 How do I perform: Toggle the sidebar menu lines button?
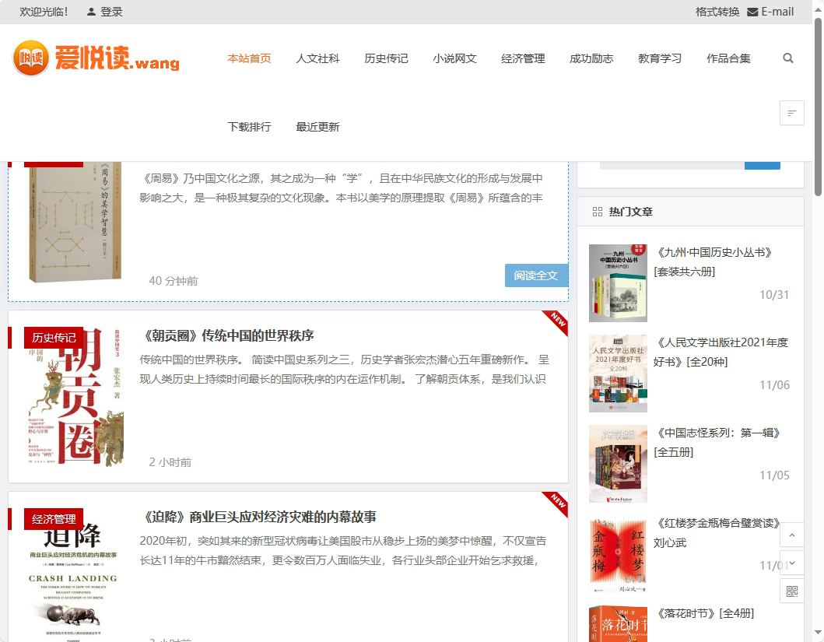tap(792, 113)
